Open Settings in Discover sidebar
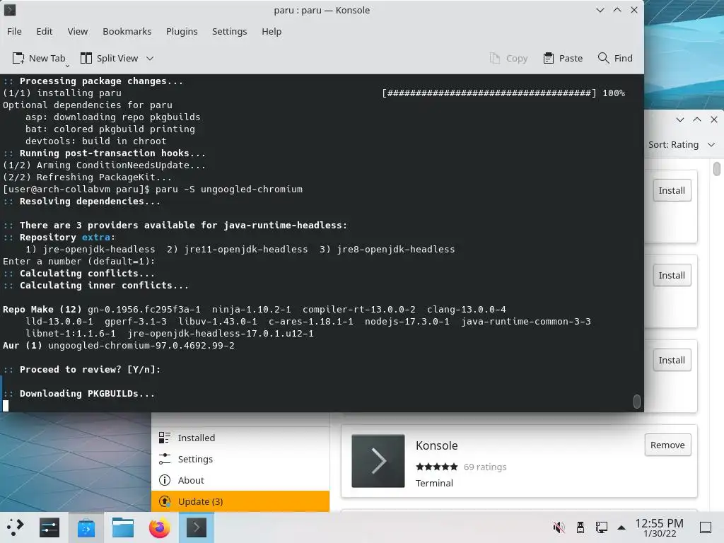Viewport: 724px width, 543px height. coord(240,459)
